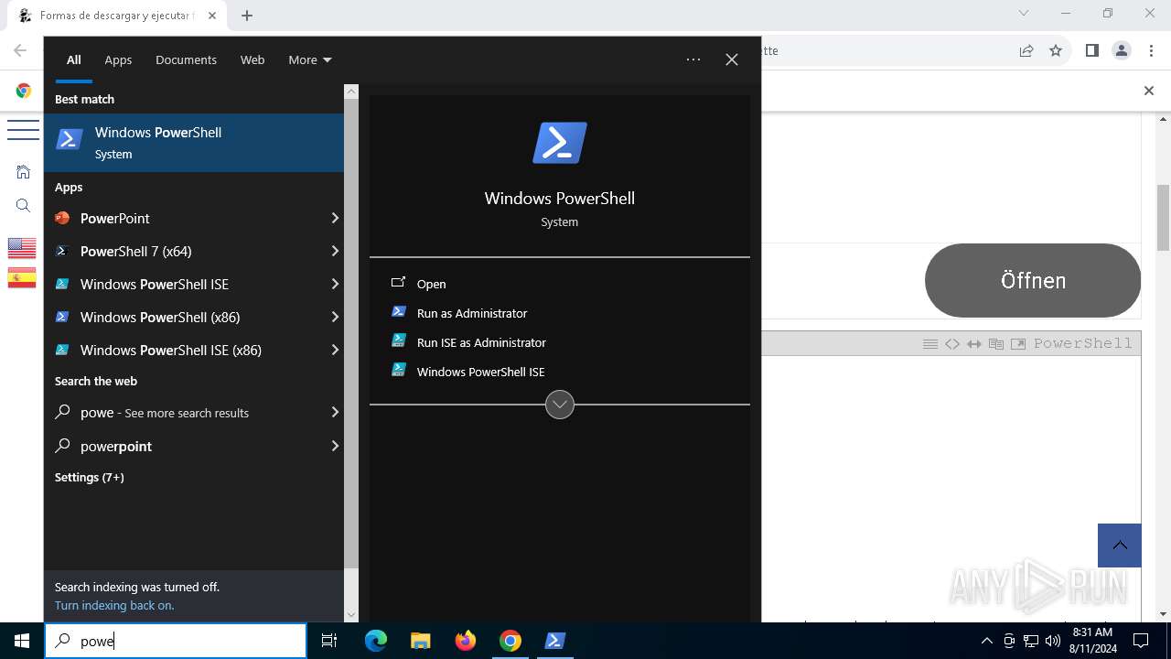Click Turn indexing back on link
The height and width of the screenshot is (659, 1171).
click(114, 605)
